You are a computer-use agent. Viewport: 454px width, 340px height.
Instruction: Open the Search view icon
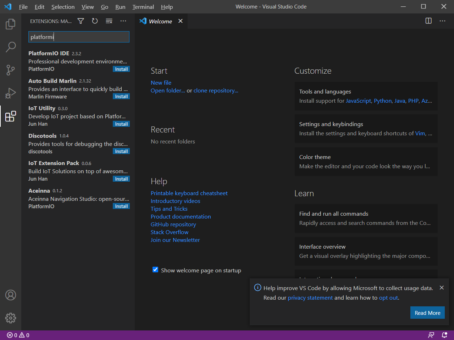(11, 47)
